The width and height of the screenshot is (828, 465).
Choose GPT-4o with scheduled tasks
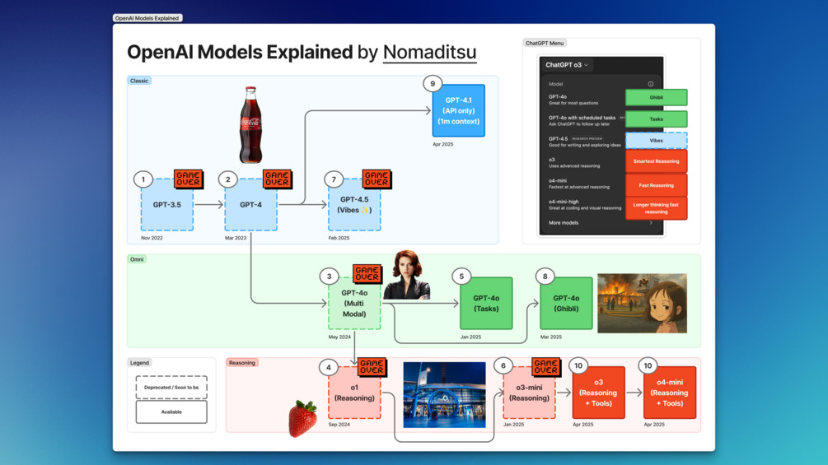pyautogui.click(x=585, y=121)
